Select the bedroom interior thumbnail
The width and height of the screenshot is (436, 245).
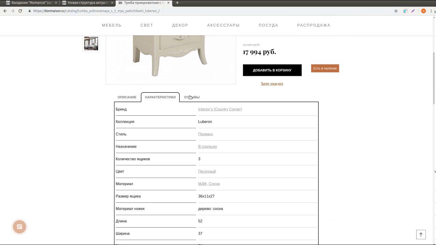click(91, 44)
